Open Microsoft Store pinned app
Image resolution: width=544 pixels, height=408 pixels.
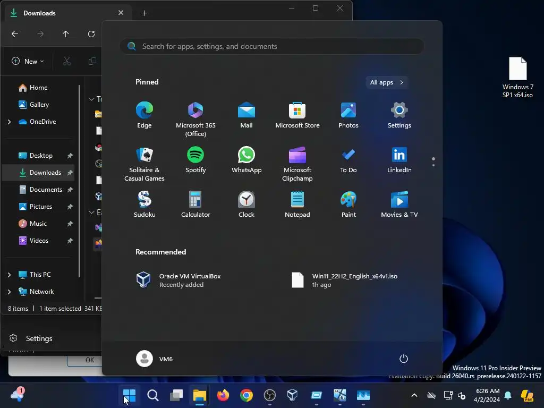[x=297, y=115]
